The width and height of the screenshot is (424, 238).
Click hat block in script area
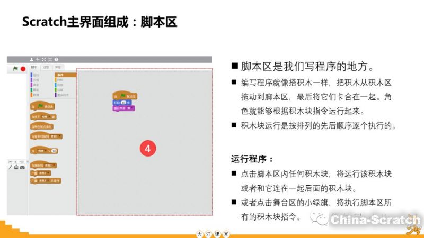125,95
